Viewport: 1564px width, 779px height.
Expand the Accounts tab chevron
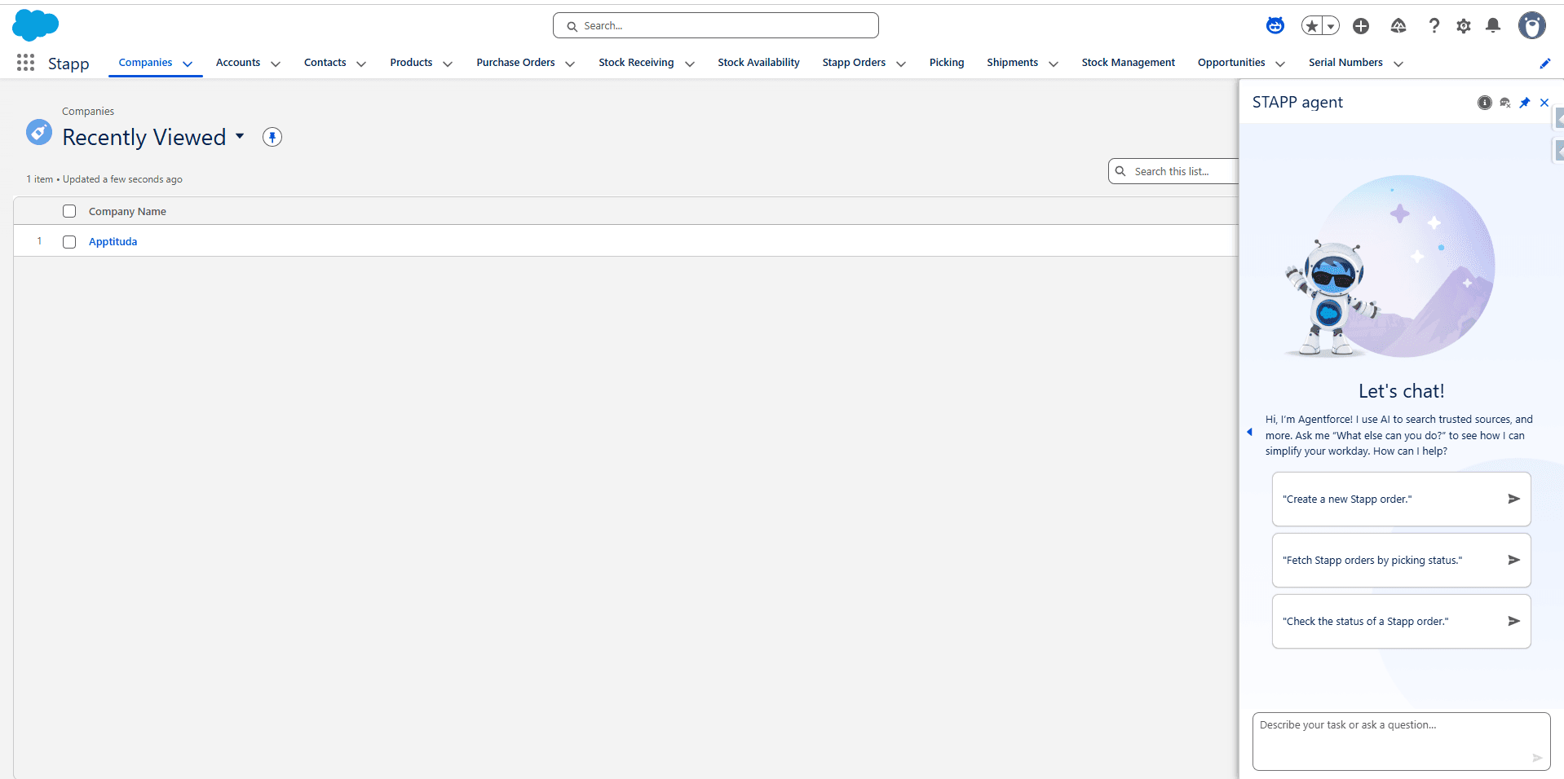(x=276, y=64)
